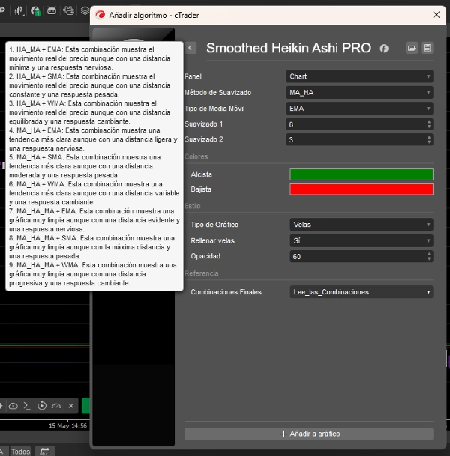Open the plugins robot-gear icon
This screenshot has height=456, width=450.
click(68, 11)
